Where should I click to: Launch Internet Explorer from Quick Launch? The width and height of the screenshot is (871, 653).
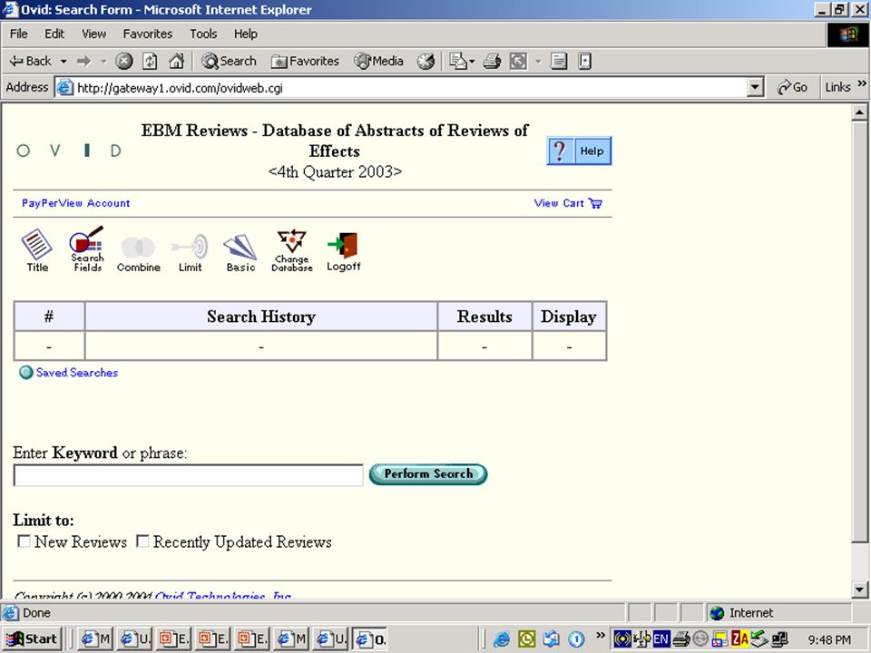click(501, 639)
